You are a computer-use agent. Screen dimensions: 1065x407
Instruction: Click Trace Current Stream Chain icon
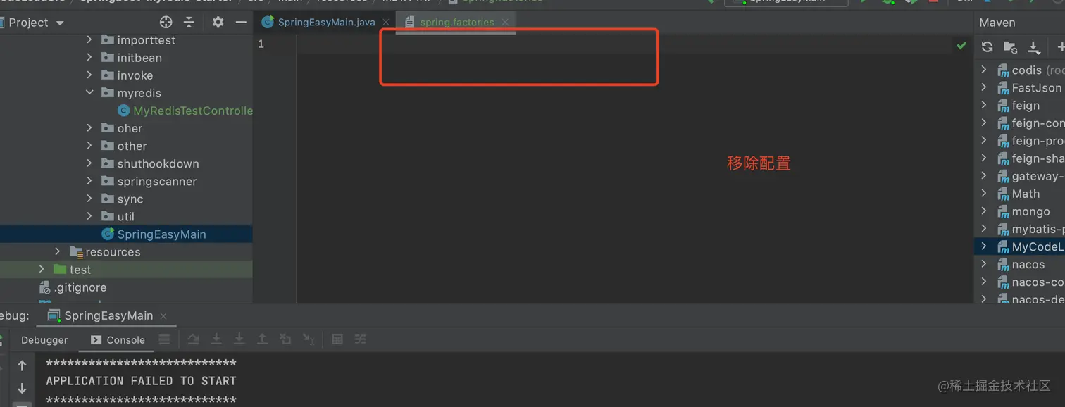point(360,339)
